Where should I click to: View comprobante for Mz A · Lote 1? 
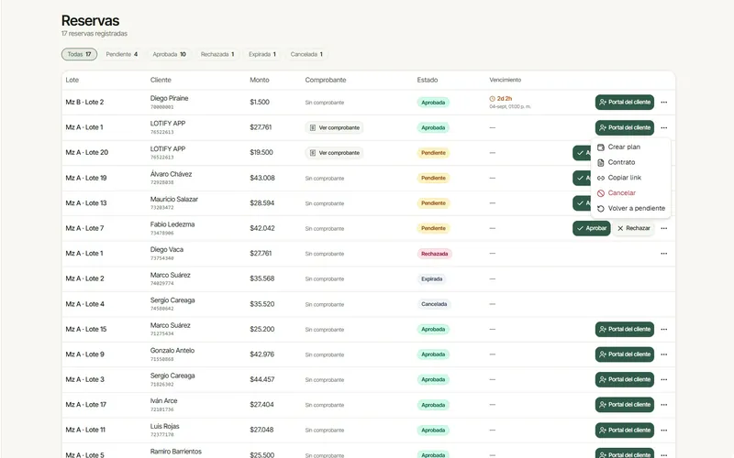(334, 127)
